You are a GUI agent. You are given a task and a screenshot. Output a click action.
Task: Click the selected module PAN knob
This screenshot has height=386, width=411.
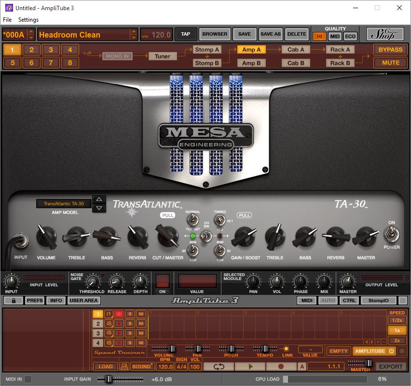(x=253, y=281)
